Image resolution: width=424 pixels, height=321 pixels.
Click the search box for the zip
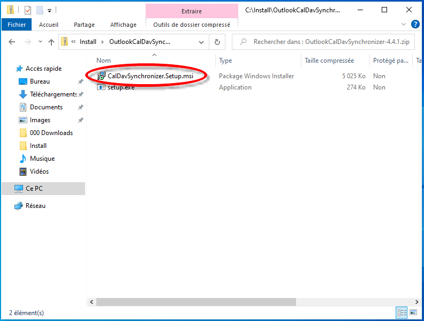click(x=323, y=42)
